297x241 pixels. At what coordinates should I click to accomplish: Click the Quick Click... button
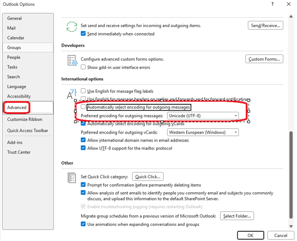148,177
